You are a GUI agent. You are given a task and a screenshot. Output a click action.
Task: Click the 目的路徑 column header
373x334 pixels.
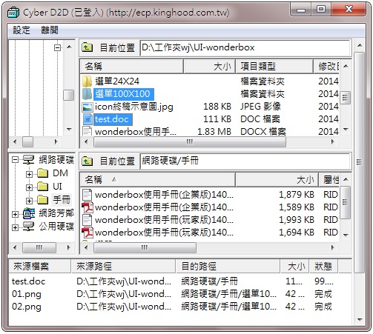228,267
